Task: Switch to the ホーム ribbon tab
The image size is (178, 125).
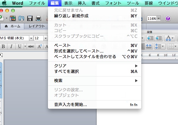Action: [12, 26]
